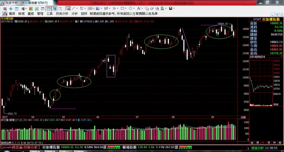Open the 工具 menu
The height and width of the screenshot is (152, 284).
pos(50,14)
